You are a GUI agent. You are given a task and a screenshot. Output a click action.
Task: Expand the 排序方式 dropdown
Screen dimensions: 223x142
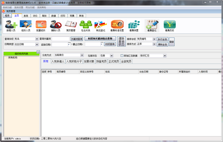(154, 44)
